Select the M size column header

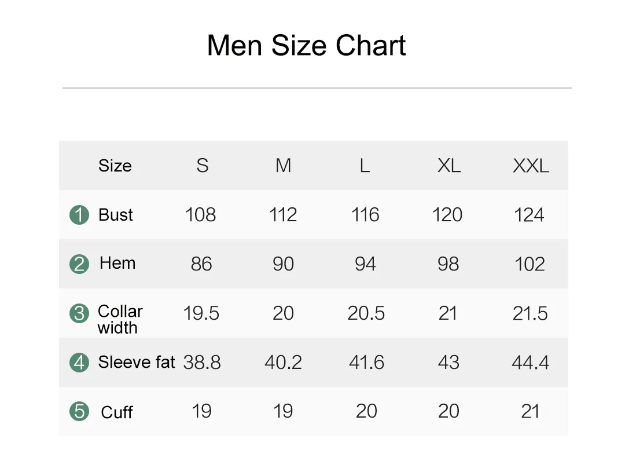coord(283,166)
